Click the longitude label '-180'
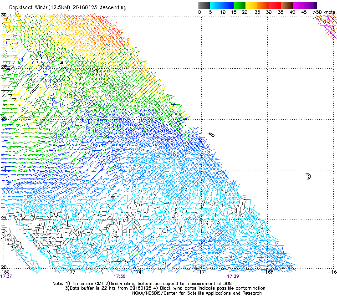 (5, 272)
